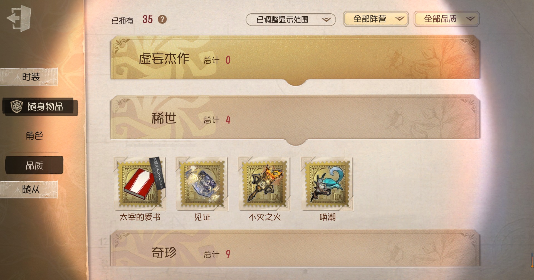Expand the 奇珍 category header
This screenshot has width=534, height=280.
295,248
